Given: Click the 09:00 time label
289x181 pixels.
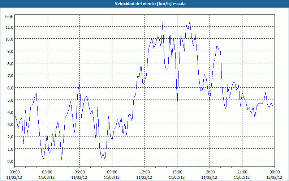Looking at the screenshot, I should 112,172.
